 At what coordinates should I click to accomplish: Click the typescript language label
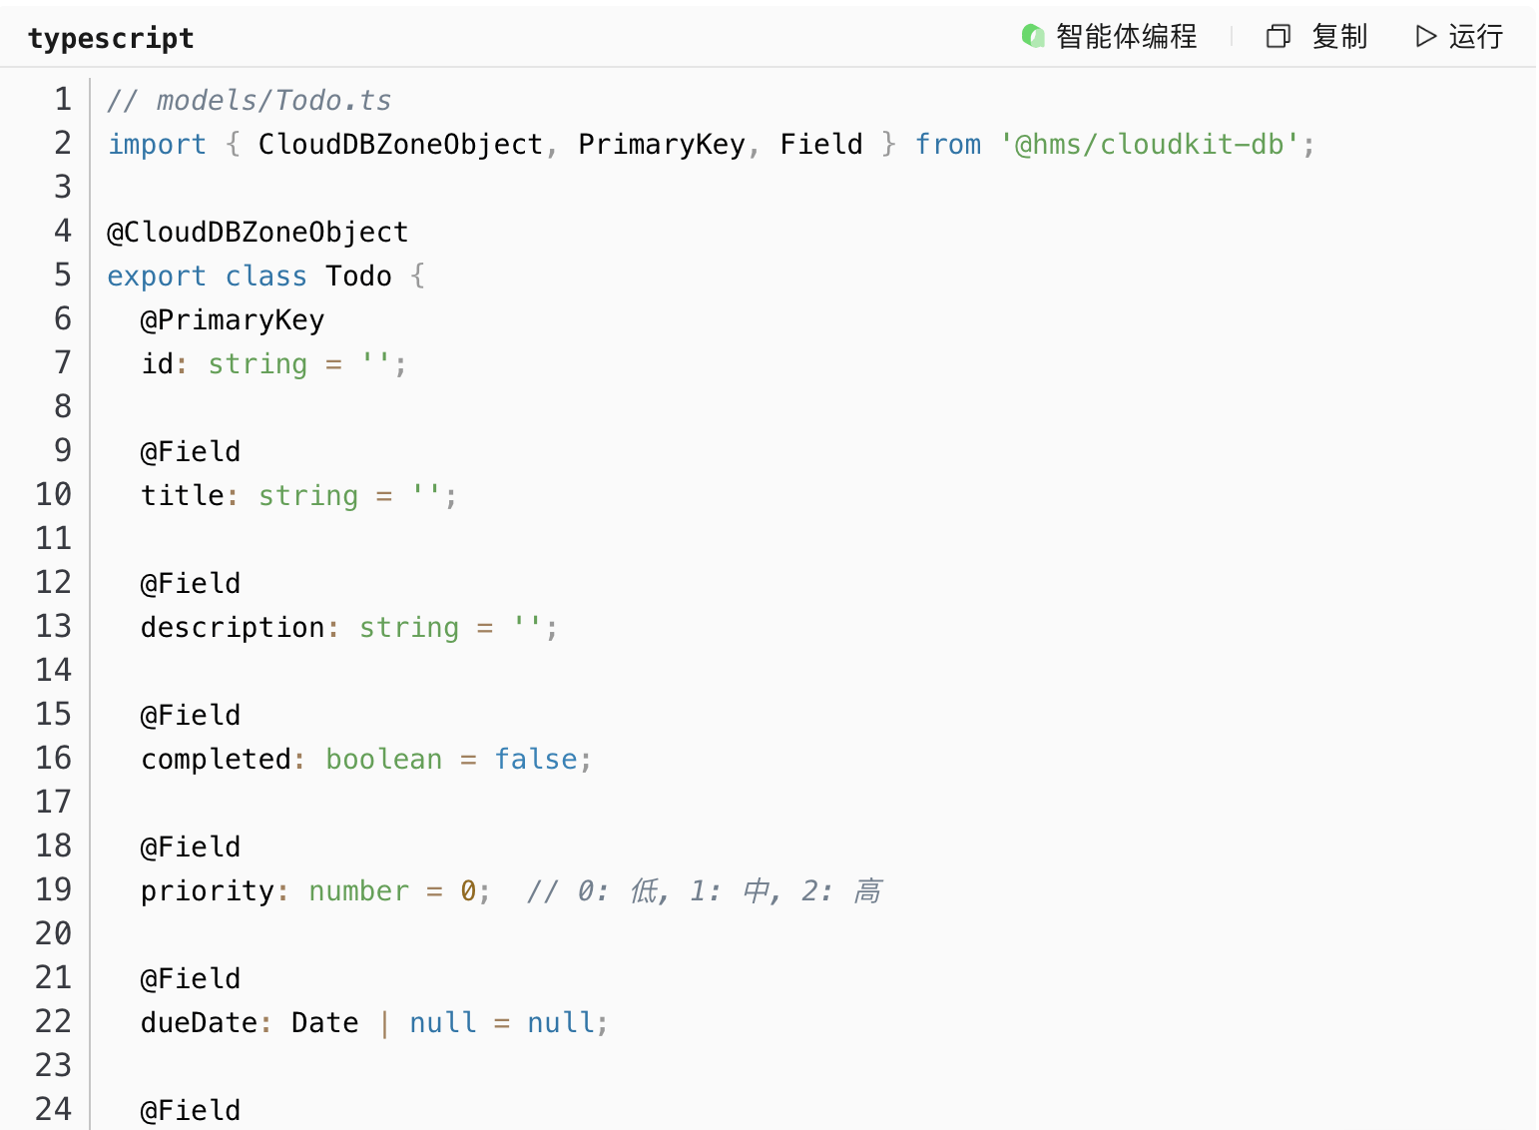(111, 38)
